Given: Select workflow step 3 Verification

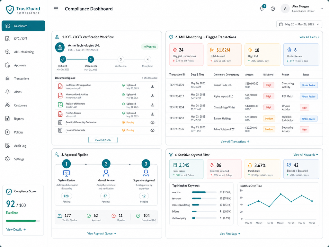Looking at the screenshot, I should click(x=121, y=59).
